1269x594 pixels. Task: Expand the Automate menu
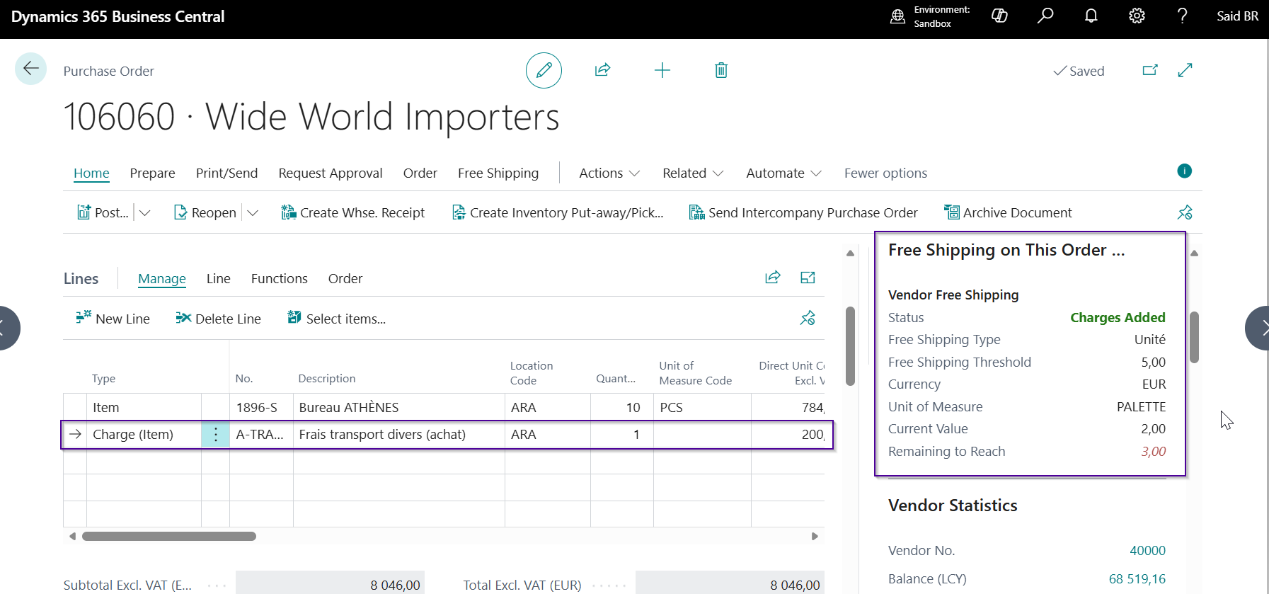pos(783,173)
